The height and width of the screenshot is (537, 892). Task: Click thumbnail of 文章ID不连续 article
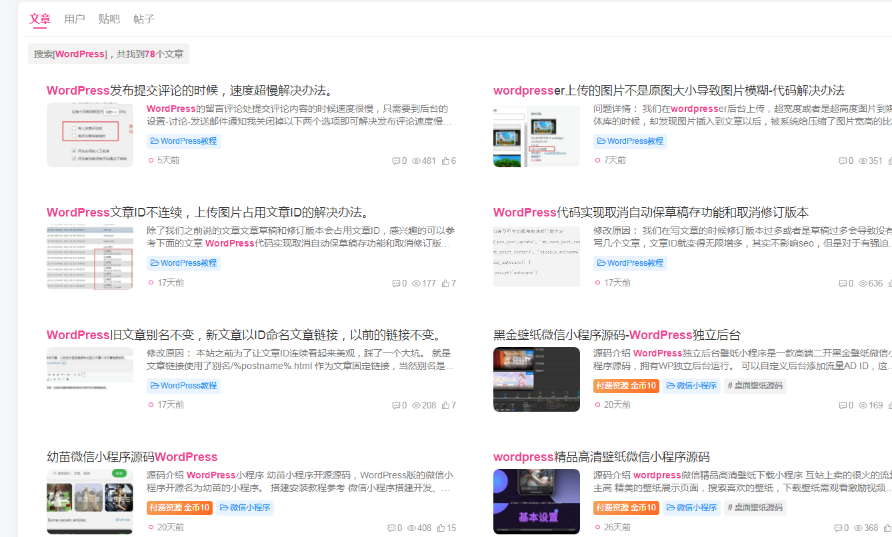pos(90,257)
